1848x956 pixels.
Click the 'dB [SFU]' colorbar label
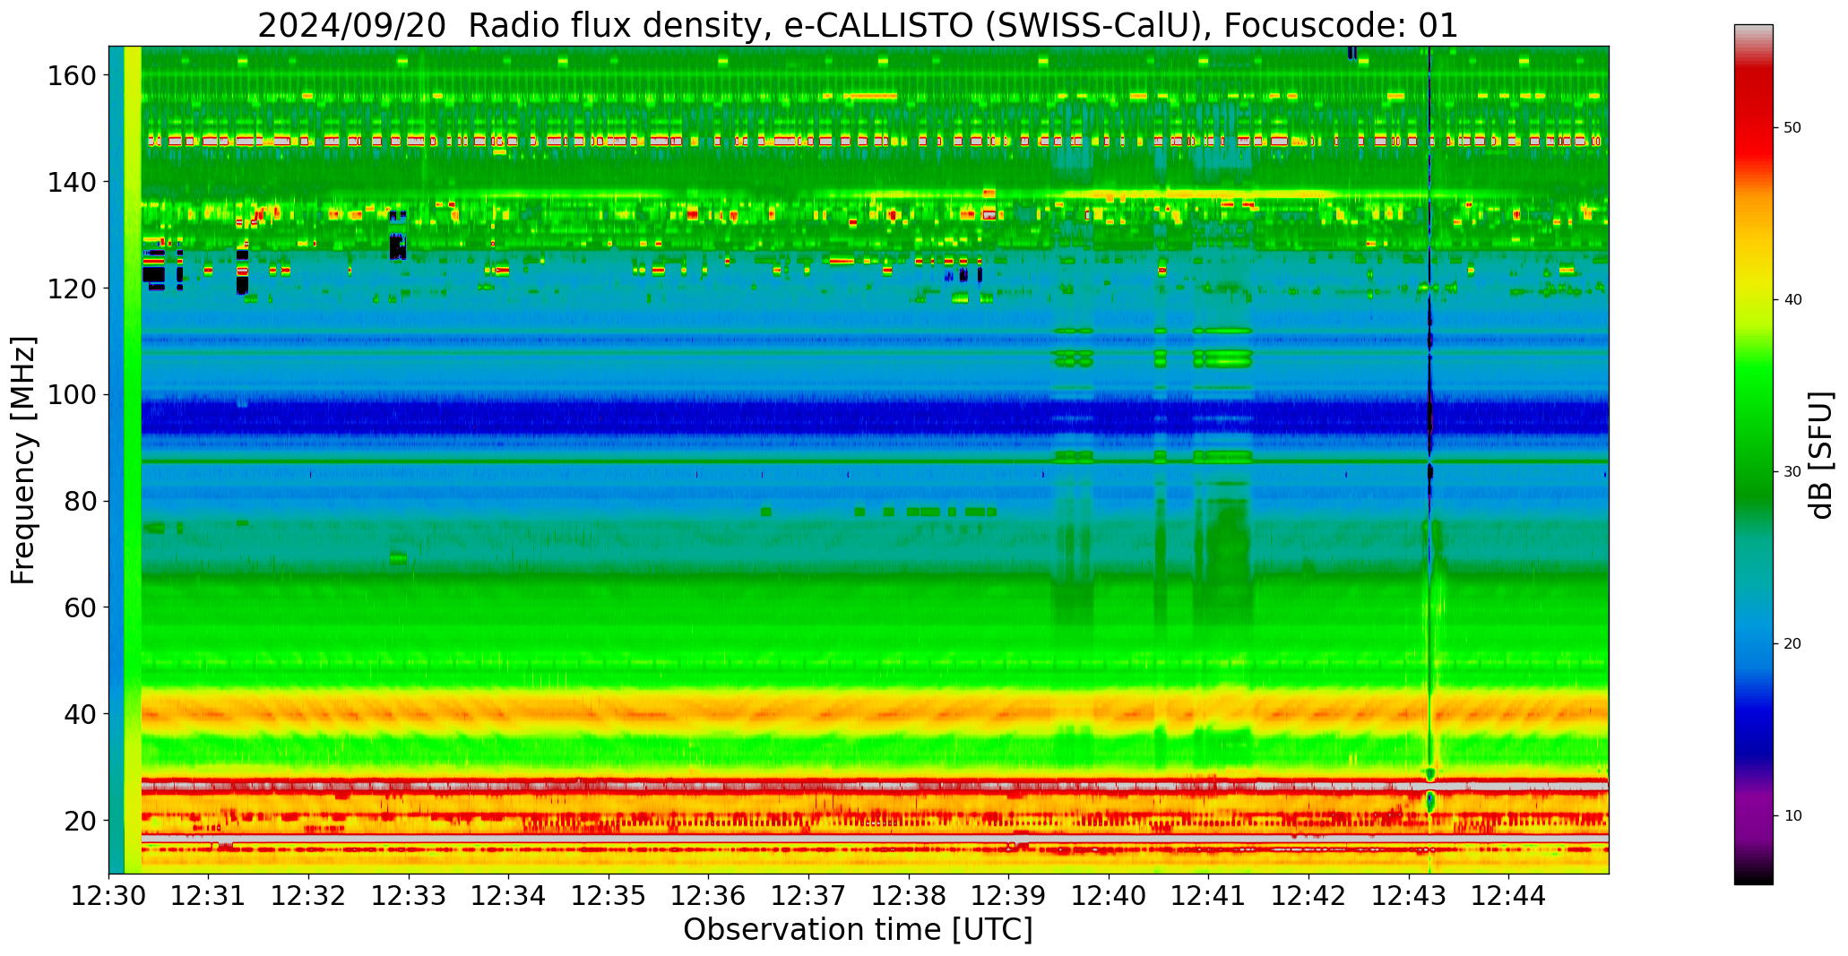[x=1822, y=455]
